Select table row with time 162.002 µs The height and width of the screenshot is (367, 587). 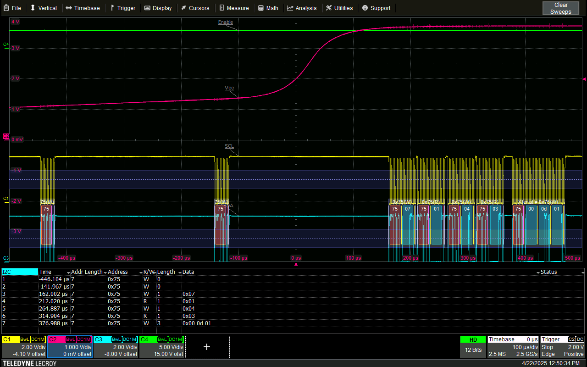click(293, 294)
